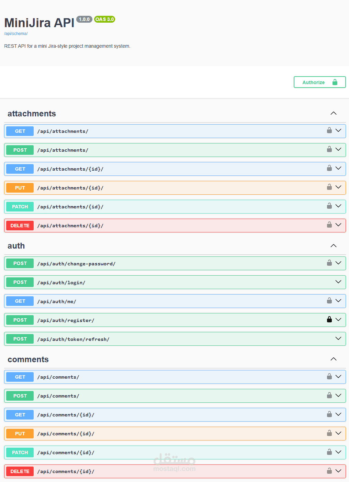The width and height of the screenshot is (349, 482).
Task: Click POST /api/comments/ path text
Action: [x=58, y=396]
